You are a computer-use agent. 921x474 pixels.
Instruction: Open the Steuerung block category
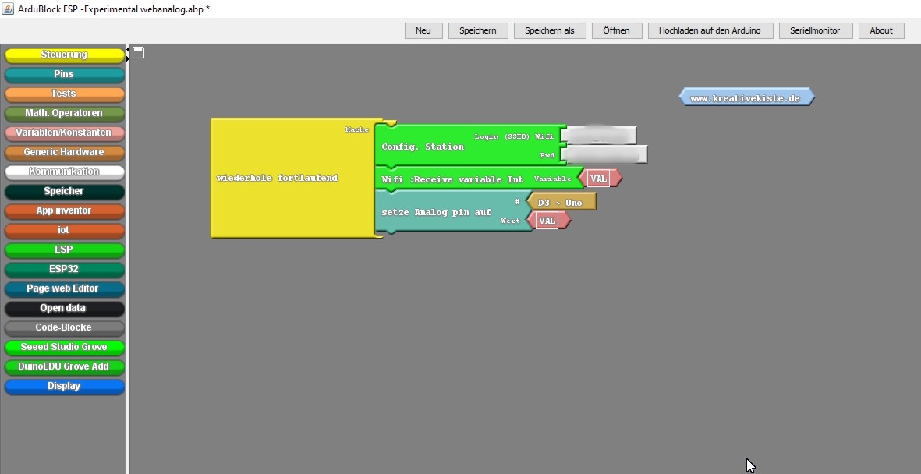pyautogui.click(x=64, y=55)
